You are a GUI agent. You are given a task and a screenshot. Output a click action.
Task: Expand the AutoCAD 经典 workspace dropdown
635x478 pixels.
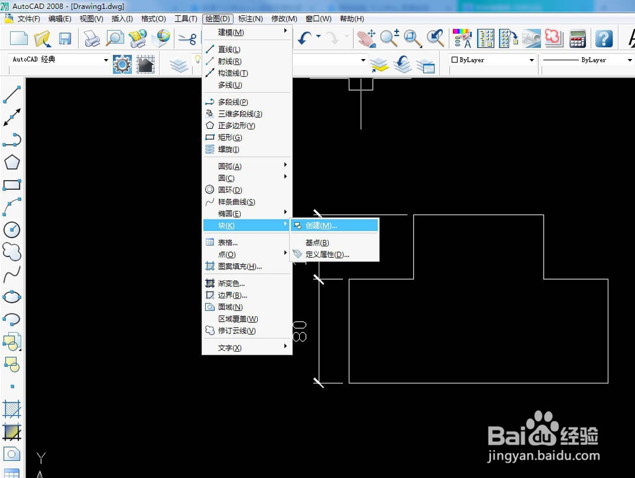pyautogui.click(x=105, y=60)
